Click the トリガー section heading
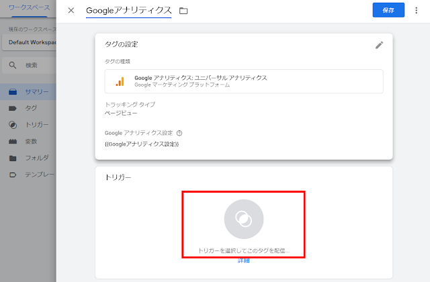This screenshot has width=430, height=282. (x=118, y=177)
